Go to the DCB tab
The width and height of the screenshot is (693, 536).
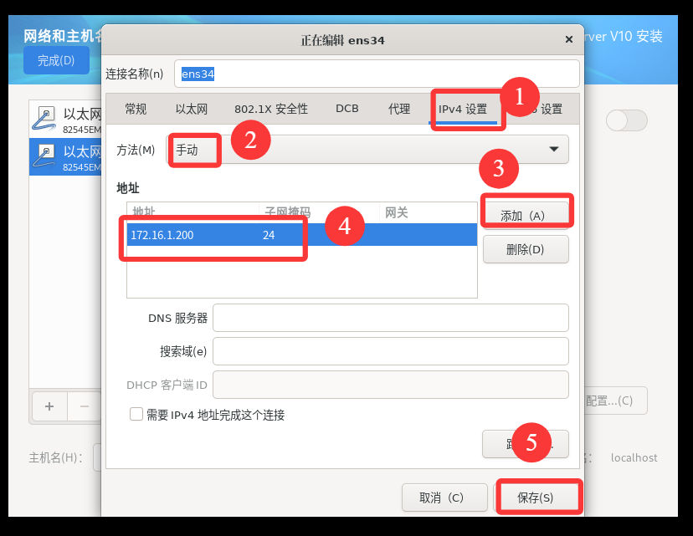346,109
